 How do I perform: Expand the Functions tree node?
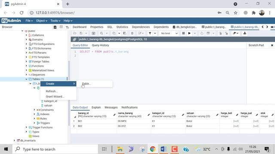(x=26, y=66)
